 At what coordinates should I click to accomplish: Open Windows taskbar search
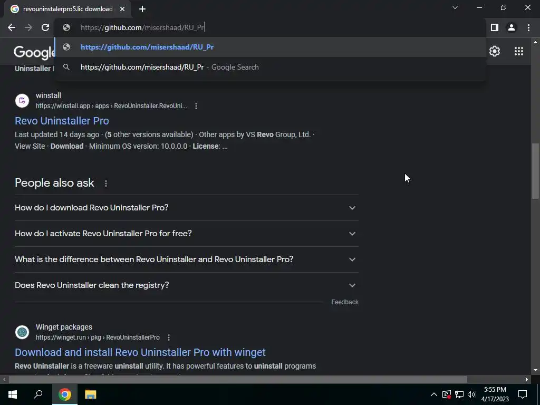point(38,394)
